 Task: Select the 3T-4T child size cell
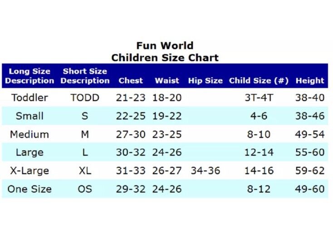[x=259, y=97]
